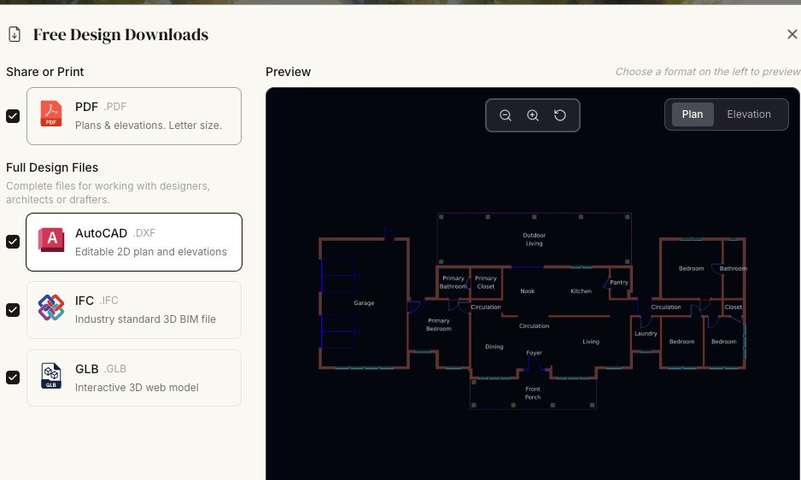Click the Living room label
The image size is (801, 480).
point(591,342)
